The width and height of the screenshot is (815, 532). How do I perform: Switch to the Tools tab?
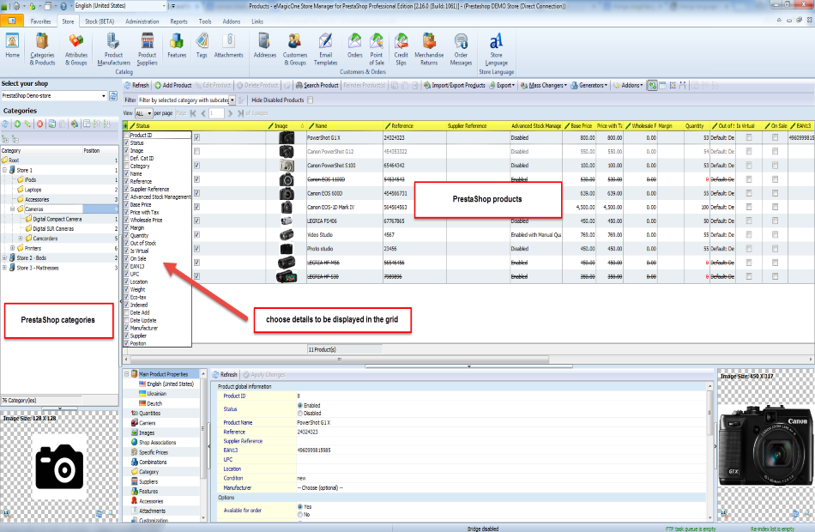click(x=205, y=21)
